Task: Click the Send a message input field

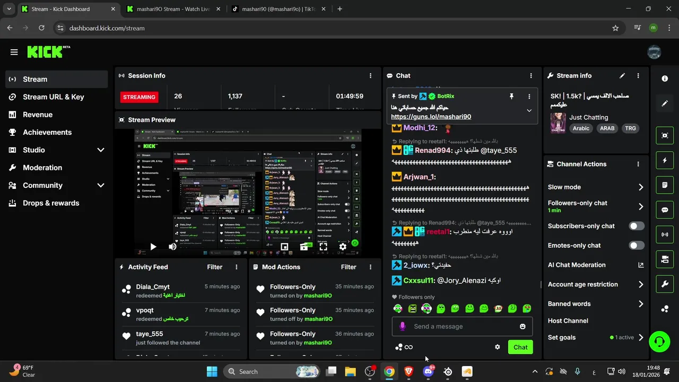Action: click(462, 326)
